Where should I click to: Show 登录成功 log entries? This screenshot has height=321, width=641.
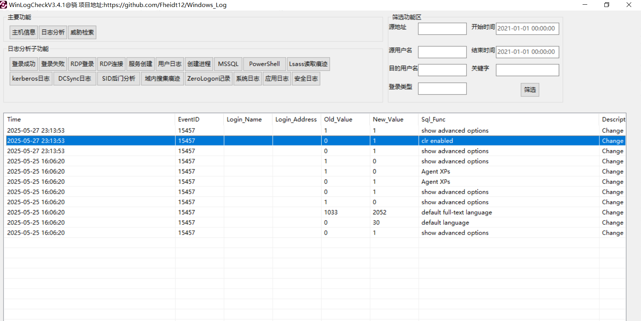[x=24, y=64]
